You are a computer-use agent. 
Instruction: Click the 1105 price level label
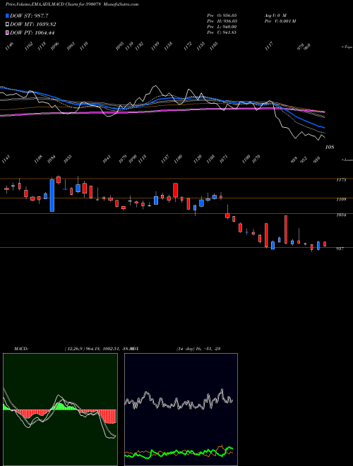(341, 199)
